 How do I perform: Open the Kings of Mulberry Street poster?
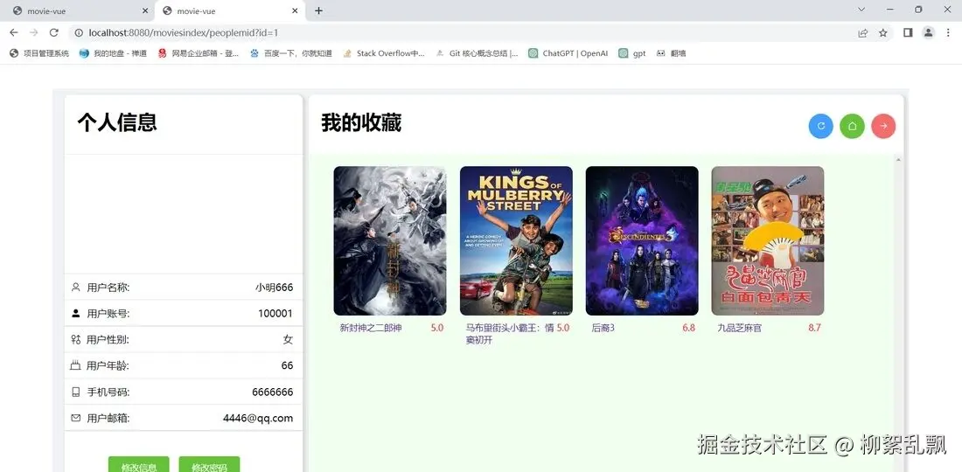pos(516,241)
